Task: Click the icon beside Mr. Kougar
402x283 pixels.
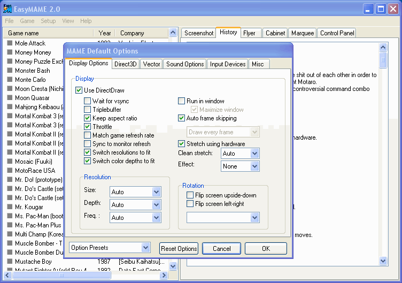Action: click(10, 207)
